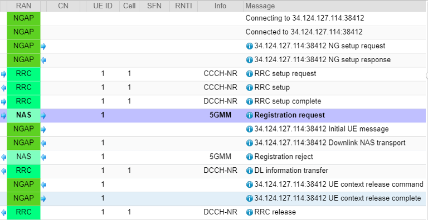
Task: Select the Info column header
Action: (x=220, y=6)
